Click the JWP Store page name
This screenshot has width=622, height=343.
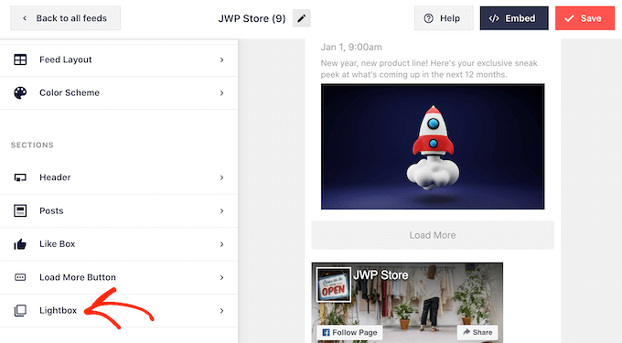(x=381, y=274)
